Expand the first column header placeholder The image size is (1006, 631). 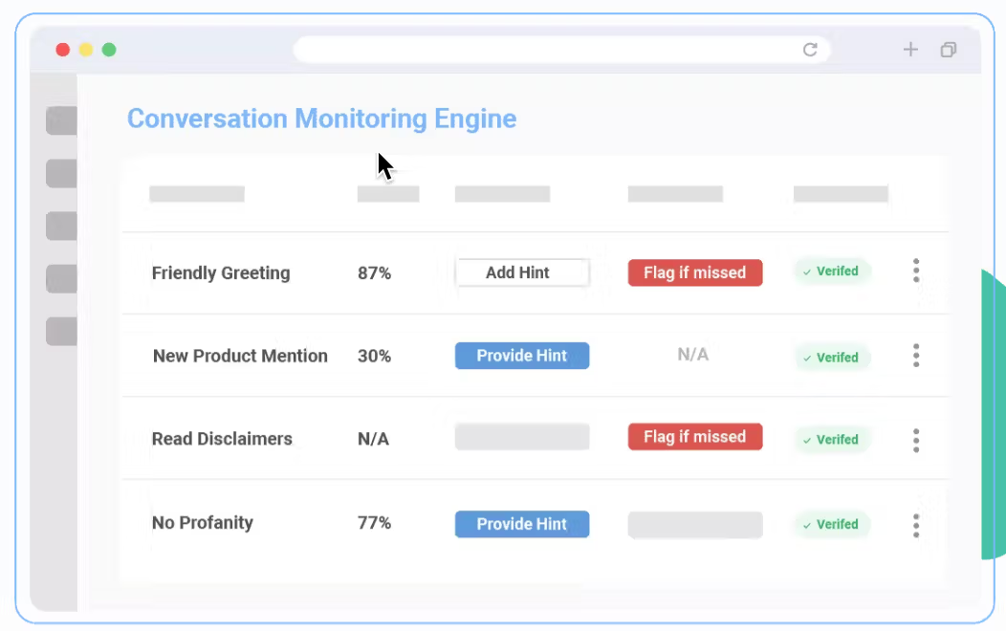point(196,194)
